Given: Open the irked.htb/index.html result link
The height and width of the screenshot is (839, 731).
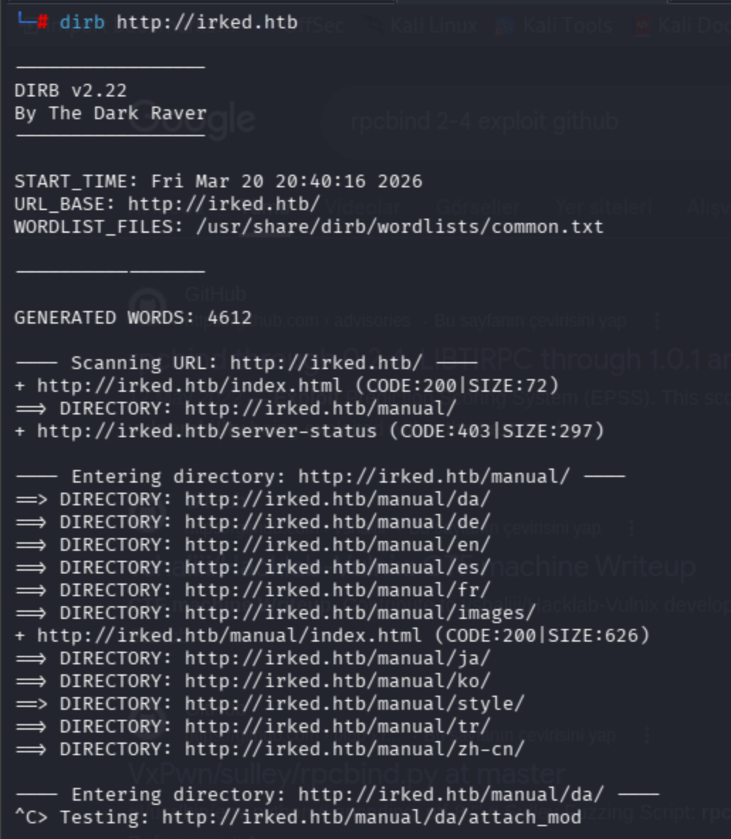Looking at the screenshot, I should coord(189,385).
